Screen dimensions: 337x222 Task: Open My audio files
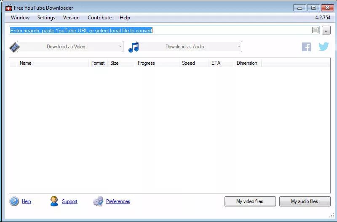click(305, 201)
